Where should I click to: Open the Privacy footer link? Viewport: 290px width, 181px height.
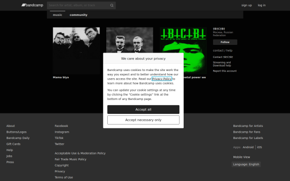pos(60,171)
